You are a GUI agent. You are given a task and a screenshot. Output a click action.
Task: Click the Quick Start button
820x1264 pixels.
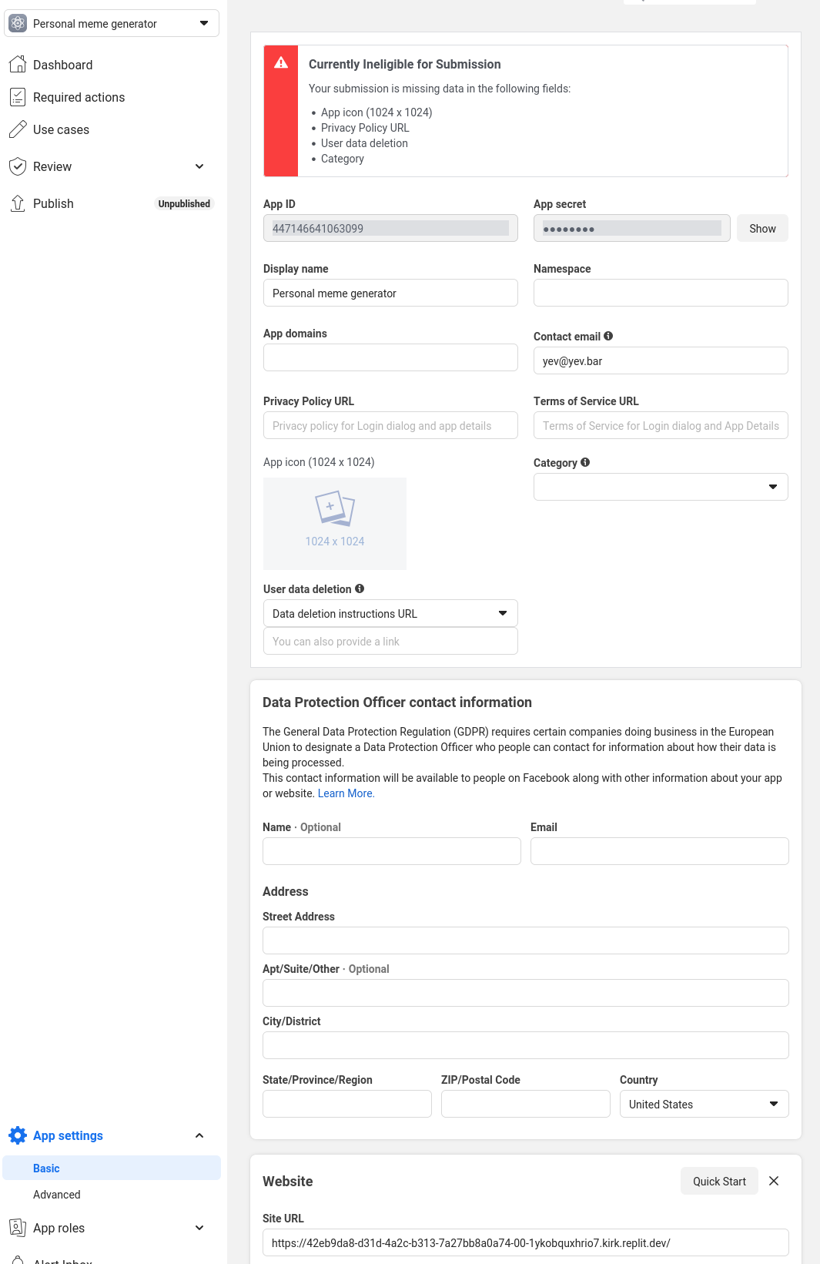(x=719, y=1181)
